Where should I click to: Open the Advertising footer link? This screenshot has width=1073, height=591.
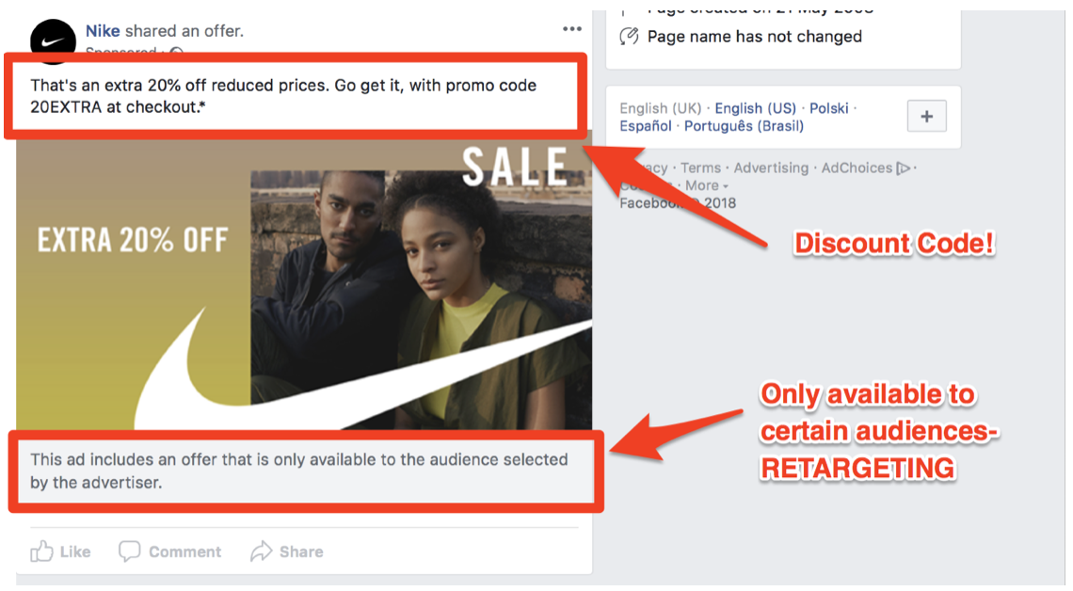tap(771, 168)
